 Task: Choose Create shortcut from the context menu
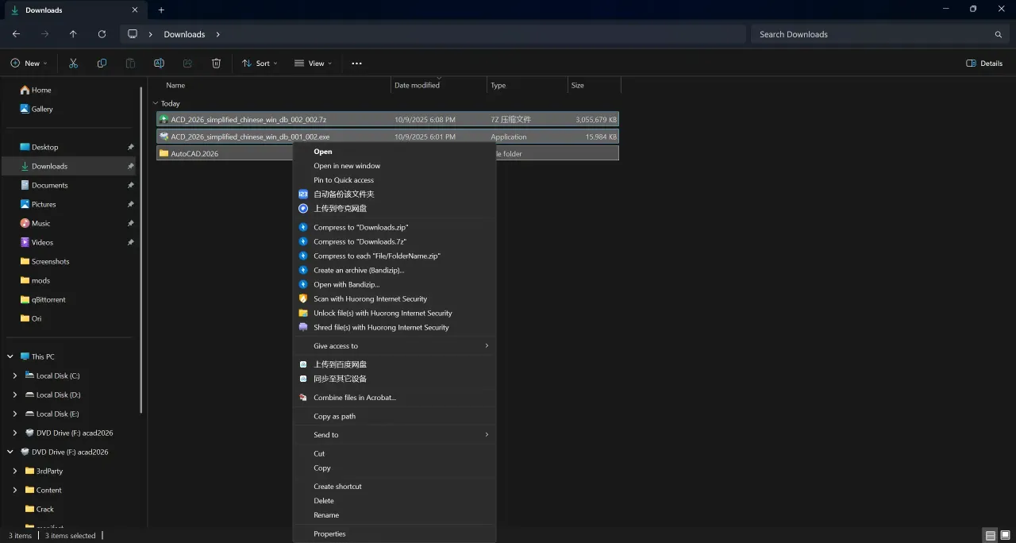pyautogui.click(x=394, y=487)
